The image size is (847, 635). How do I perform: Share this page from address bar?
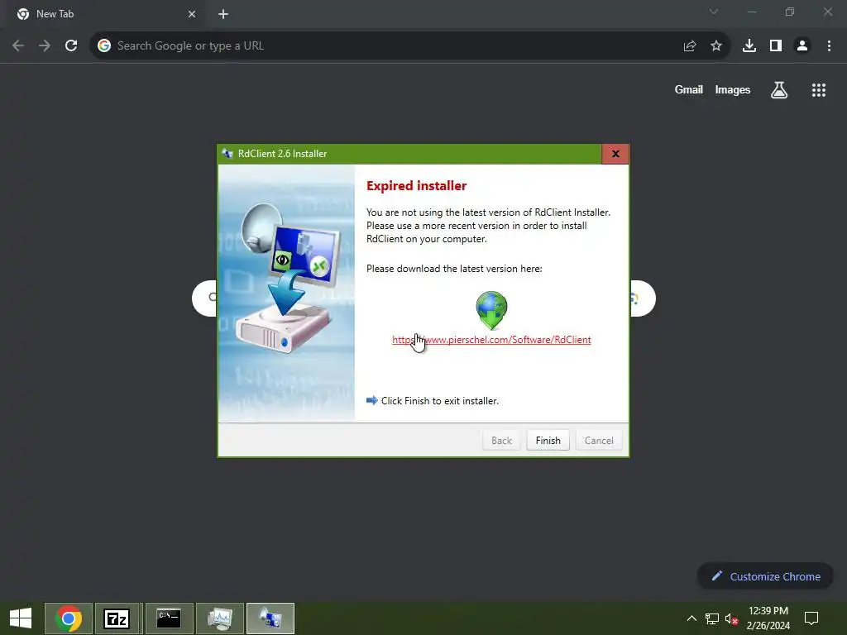click(690, 46)
